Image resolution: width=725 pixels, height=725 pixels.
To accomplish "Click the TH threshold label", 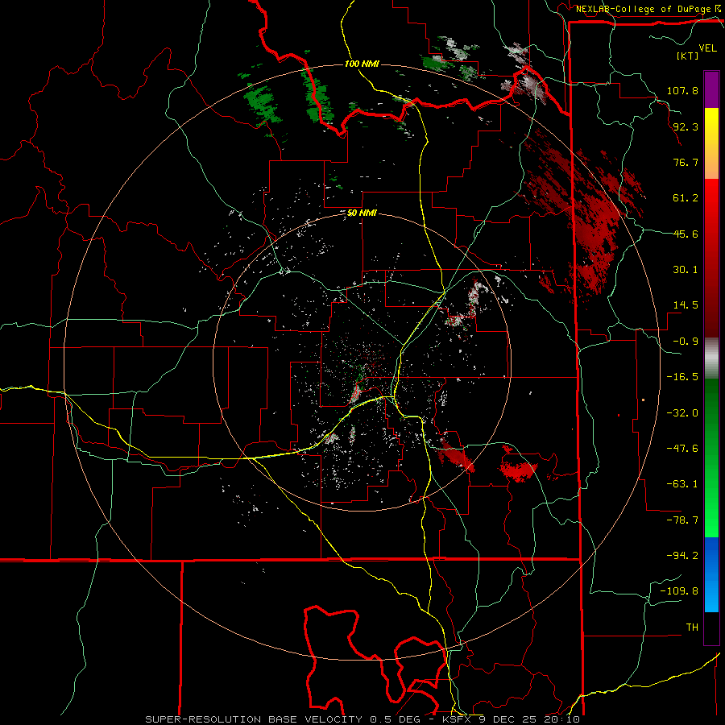I will coord(692,628).
